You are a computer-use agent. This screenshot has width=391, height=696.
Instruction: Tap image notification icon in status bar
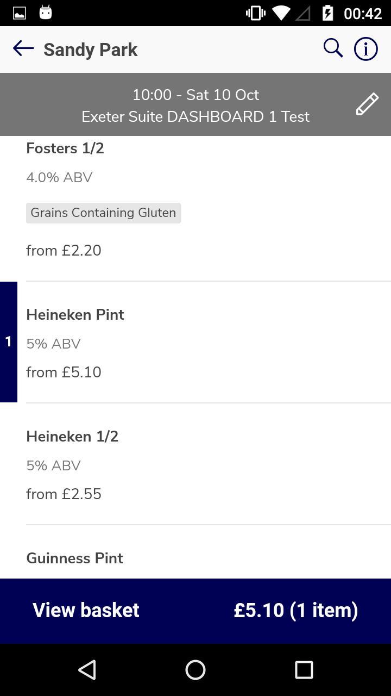click(20, 13)
